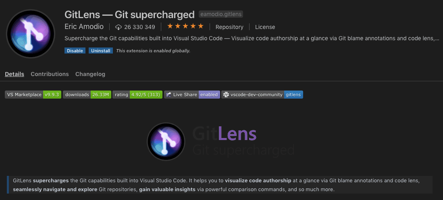Uninstall the GitLens extension
The image size is (443, 200).
101,50
